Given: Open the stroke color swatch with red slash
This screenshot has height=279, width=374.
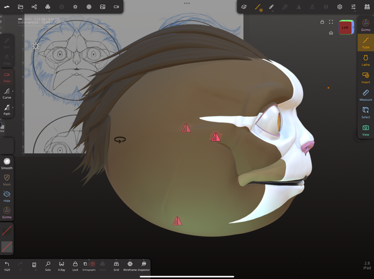Looking at the screenshot, I should click(x=6, y=231).
